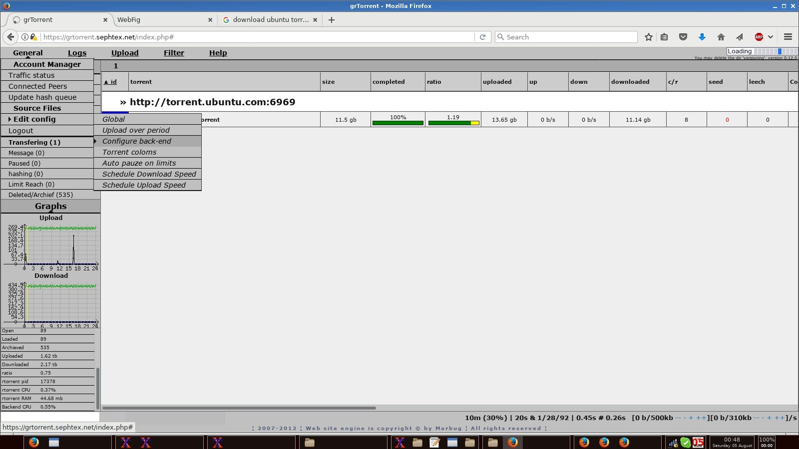Viewport: 799px width, 449px height.
Task: Go to the Firefox home page icon
Action: pyautogui.click(x=721, y=37)
